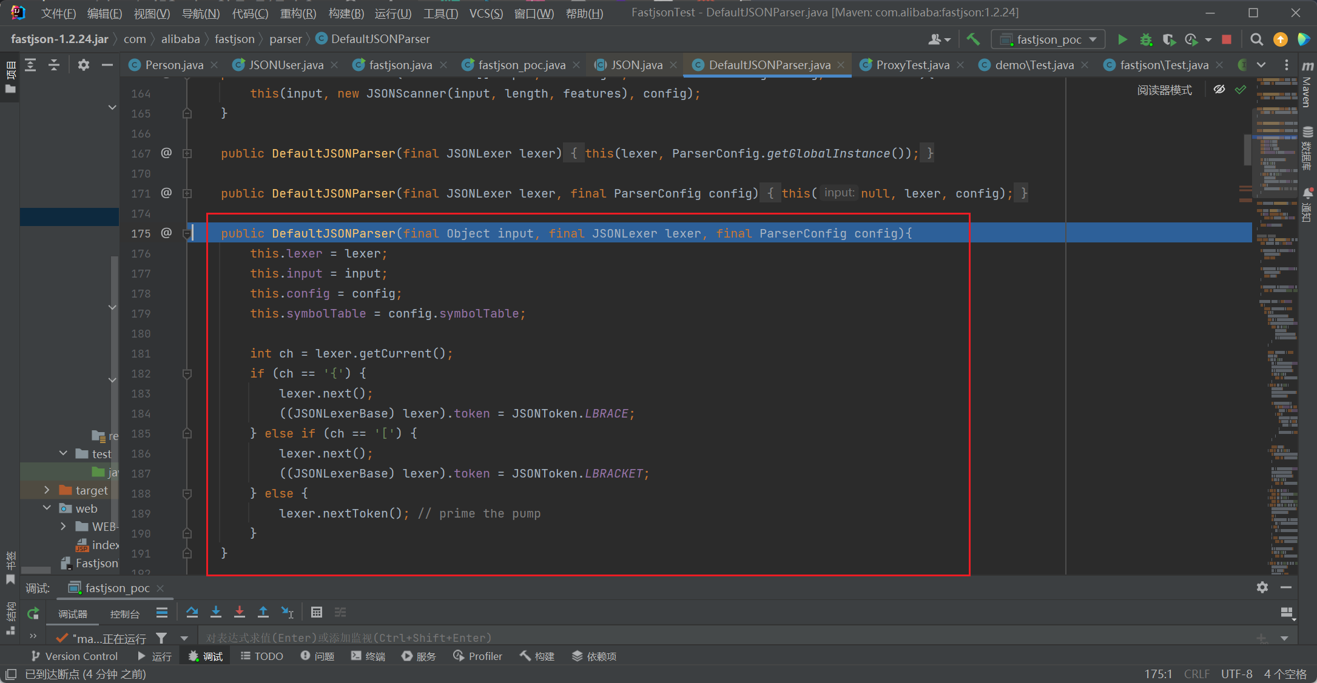Open the Profiler tool window

pyautogui.click(x=478, y=656)
